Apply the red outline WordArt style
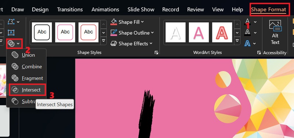Screen dimensions: 294x138 point(222,32)
